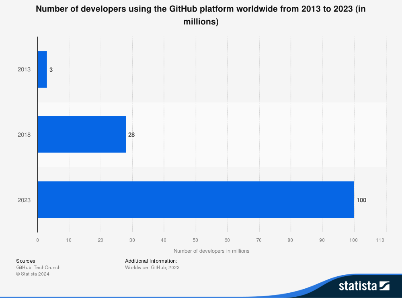
Task: Click the x-axis tick label 60
Action: pyautogui.click(x=227, y=240)
